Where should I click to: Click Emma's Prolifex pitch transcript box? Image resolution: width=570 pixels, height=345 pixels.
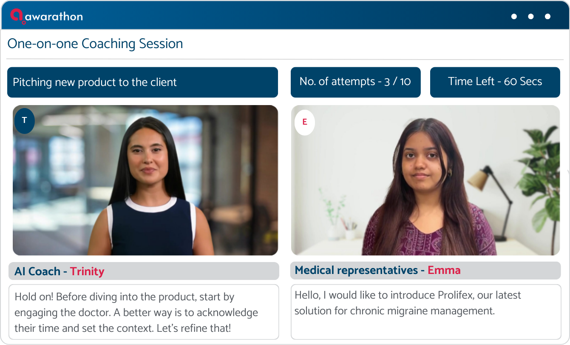(426, 312)
